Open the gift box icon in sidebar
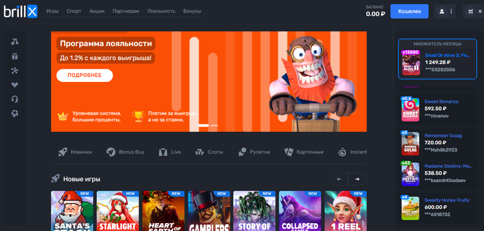Screen dimensions: 484x231 pyautogui.click(x=15, y=56)
